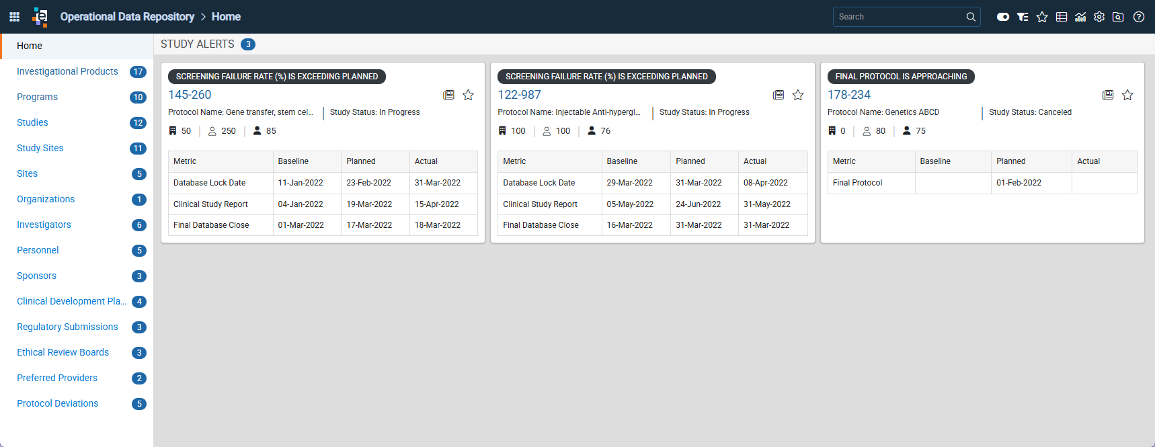
Task: Click sites building icon on study 122-987
Action: [x=502, y=131]
